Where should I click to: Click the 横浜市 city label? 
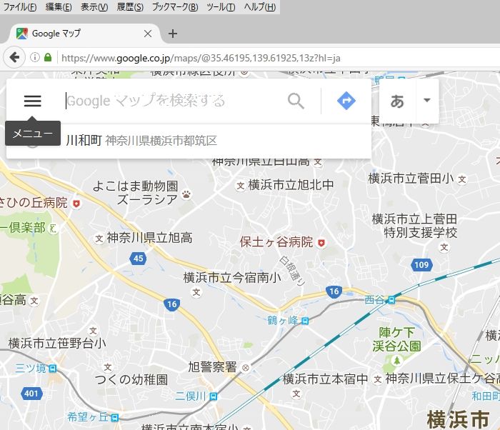click(x=458, y=419)
